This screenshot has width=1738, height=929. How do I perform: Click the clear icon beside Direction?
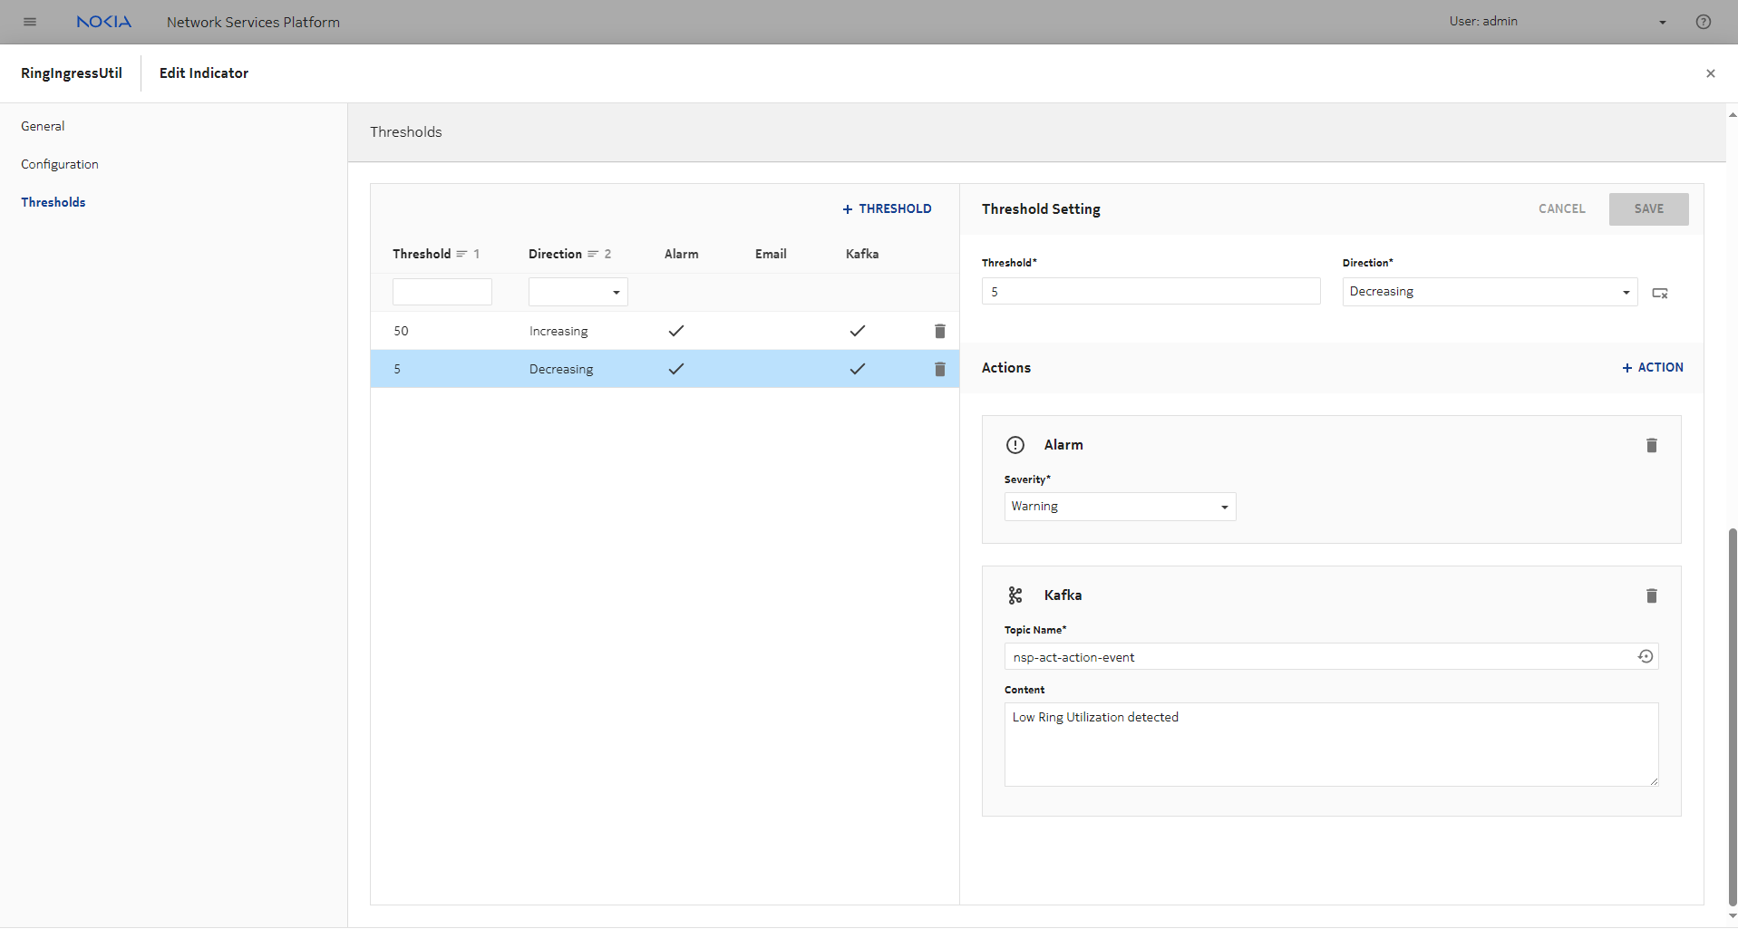click(x=1660, y=293)
